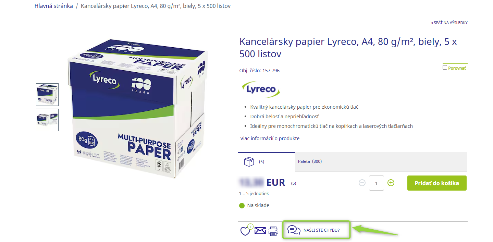
Task: Decrease quantity with the minus icon
Action: tap(362, 183)
